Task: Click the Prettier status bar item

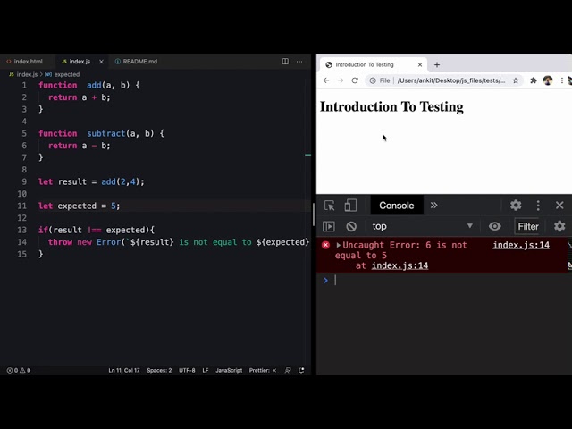Action: coord(262,370)
